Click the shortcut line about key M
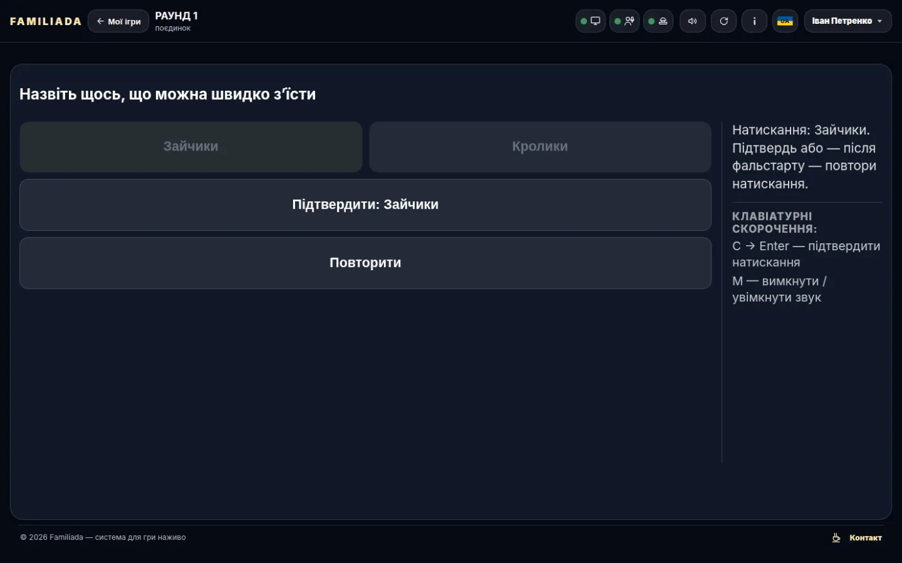The image size is (902, 563). (x=780, y=290)
